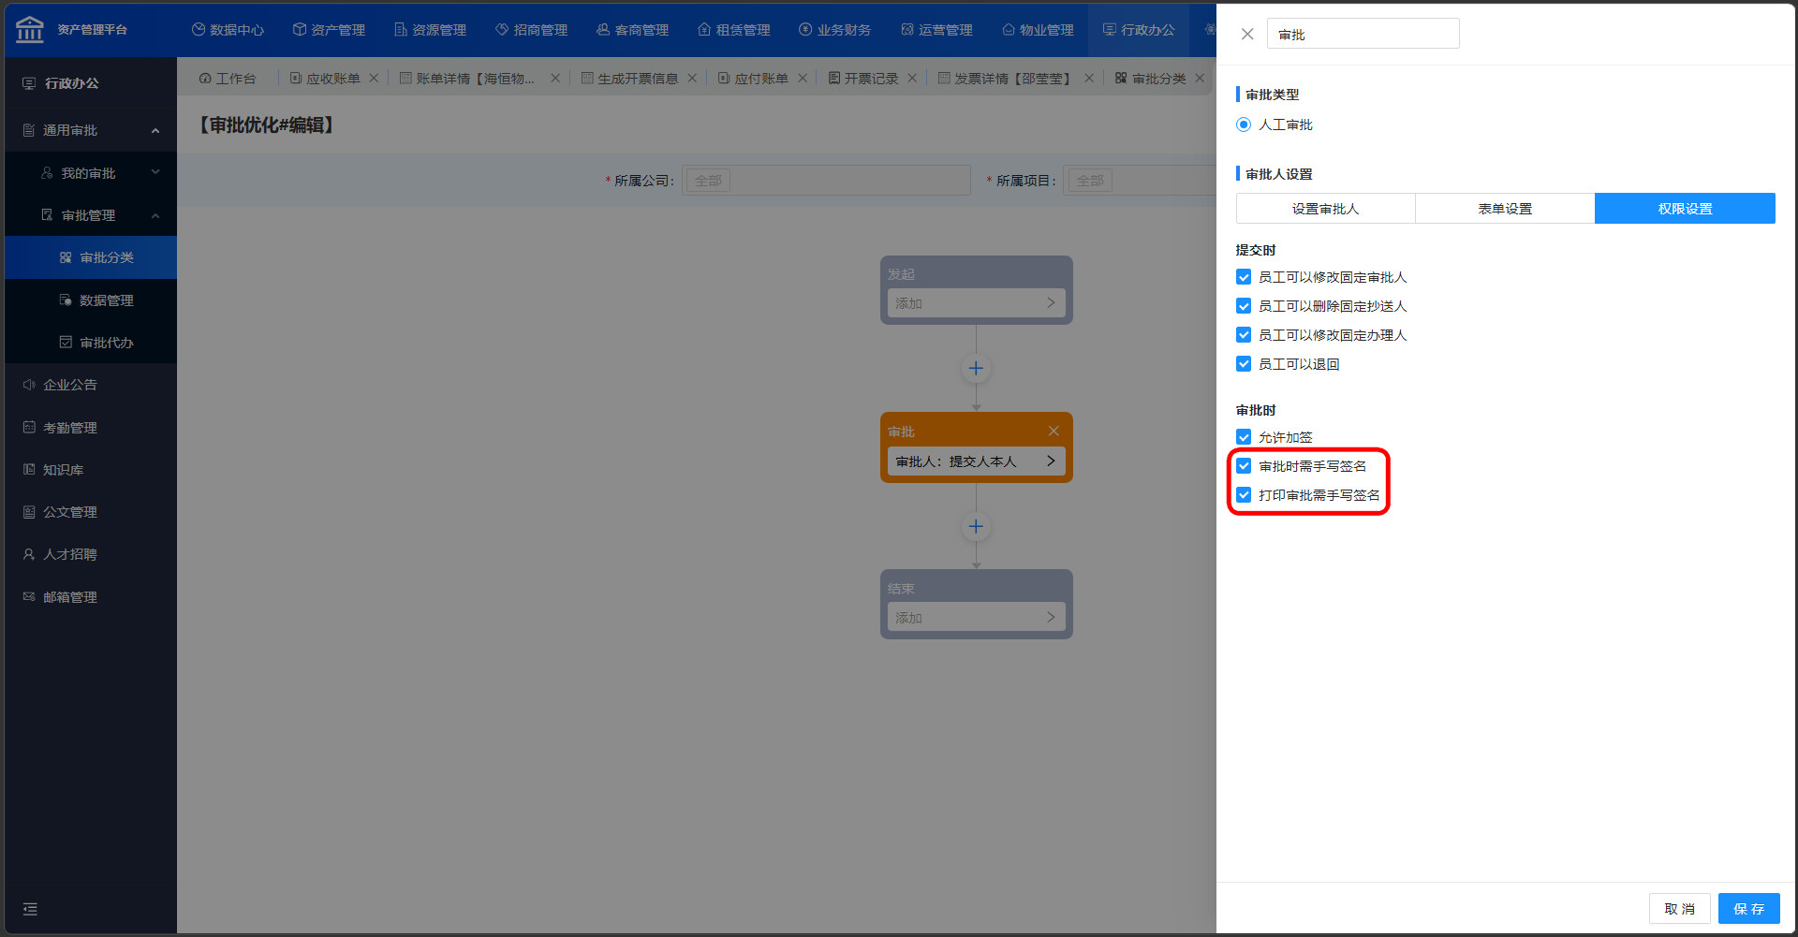Add a node with plus above 结束

point(976,527)
